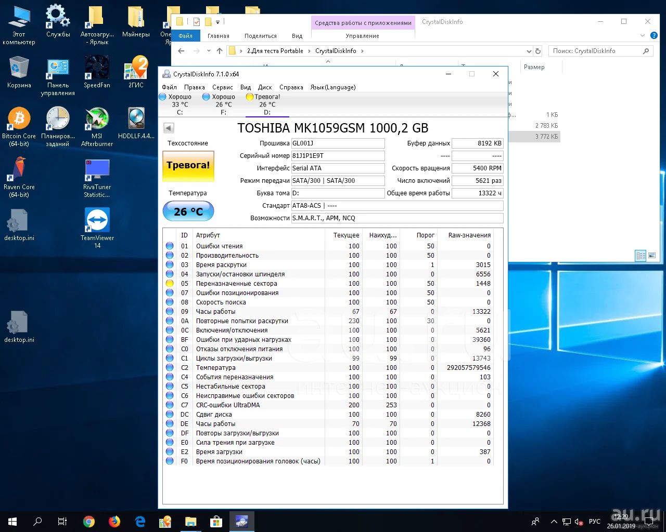Open Bitcoin Core (64-bit) shortcut

pyautogui.click(x=19, y=127)
